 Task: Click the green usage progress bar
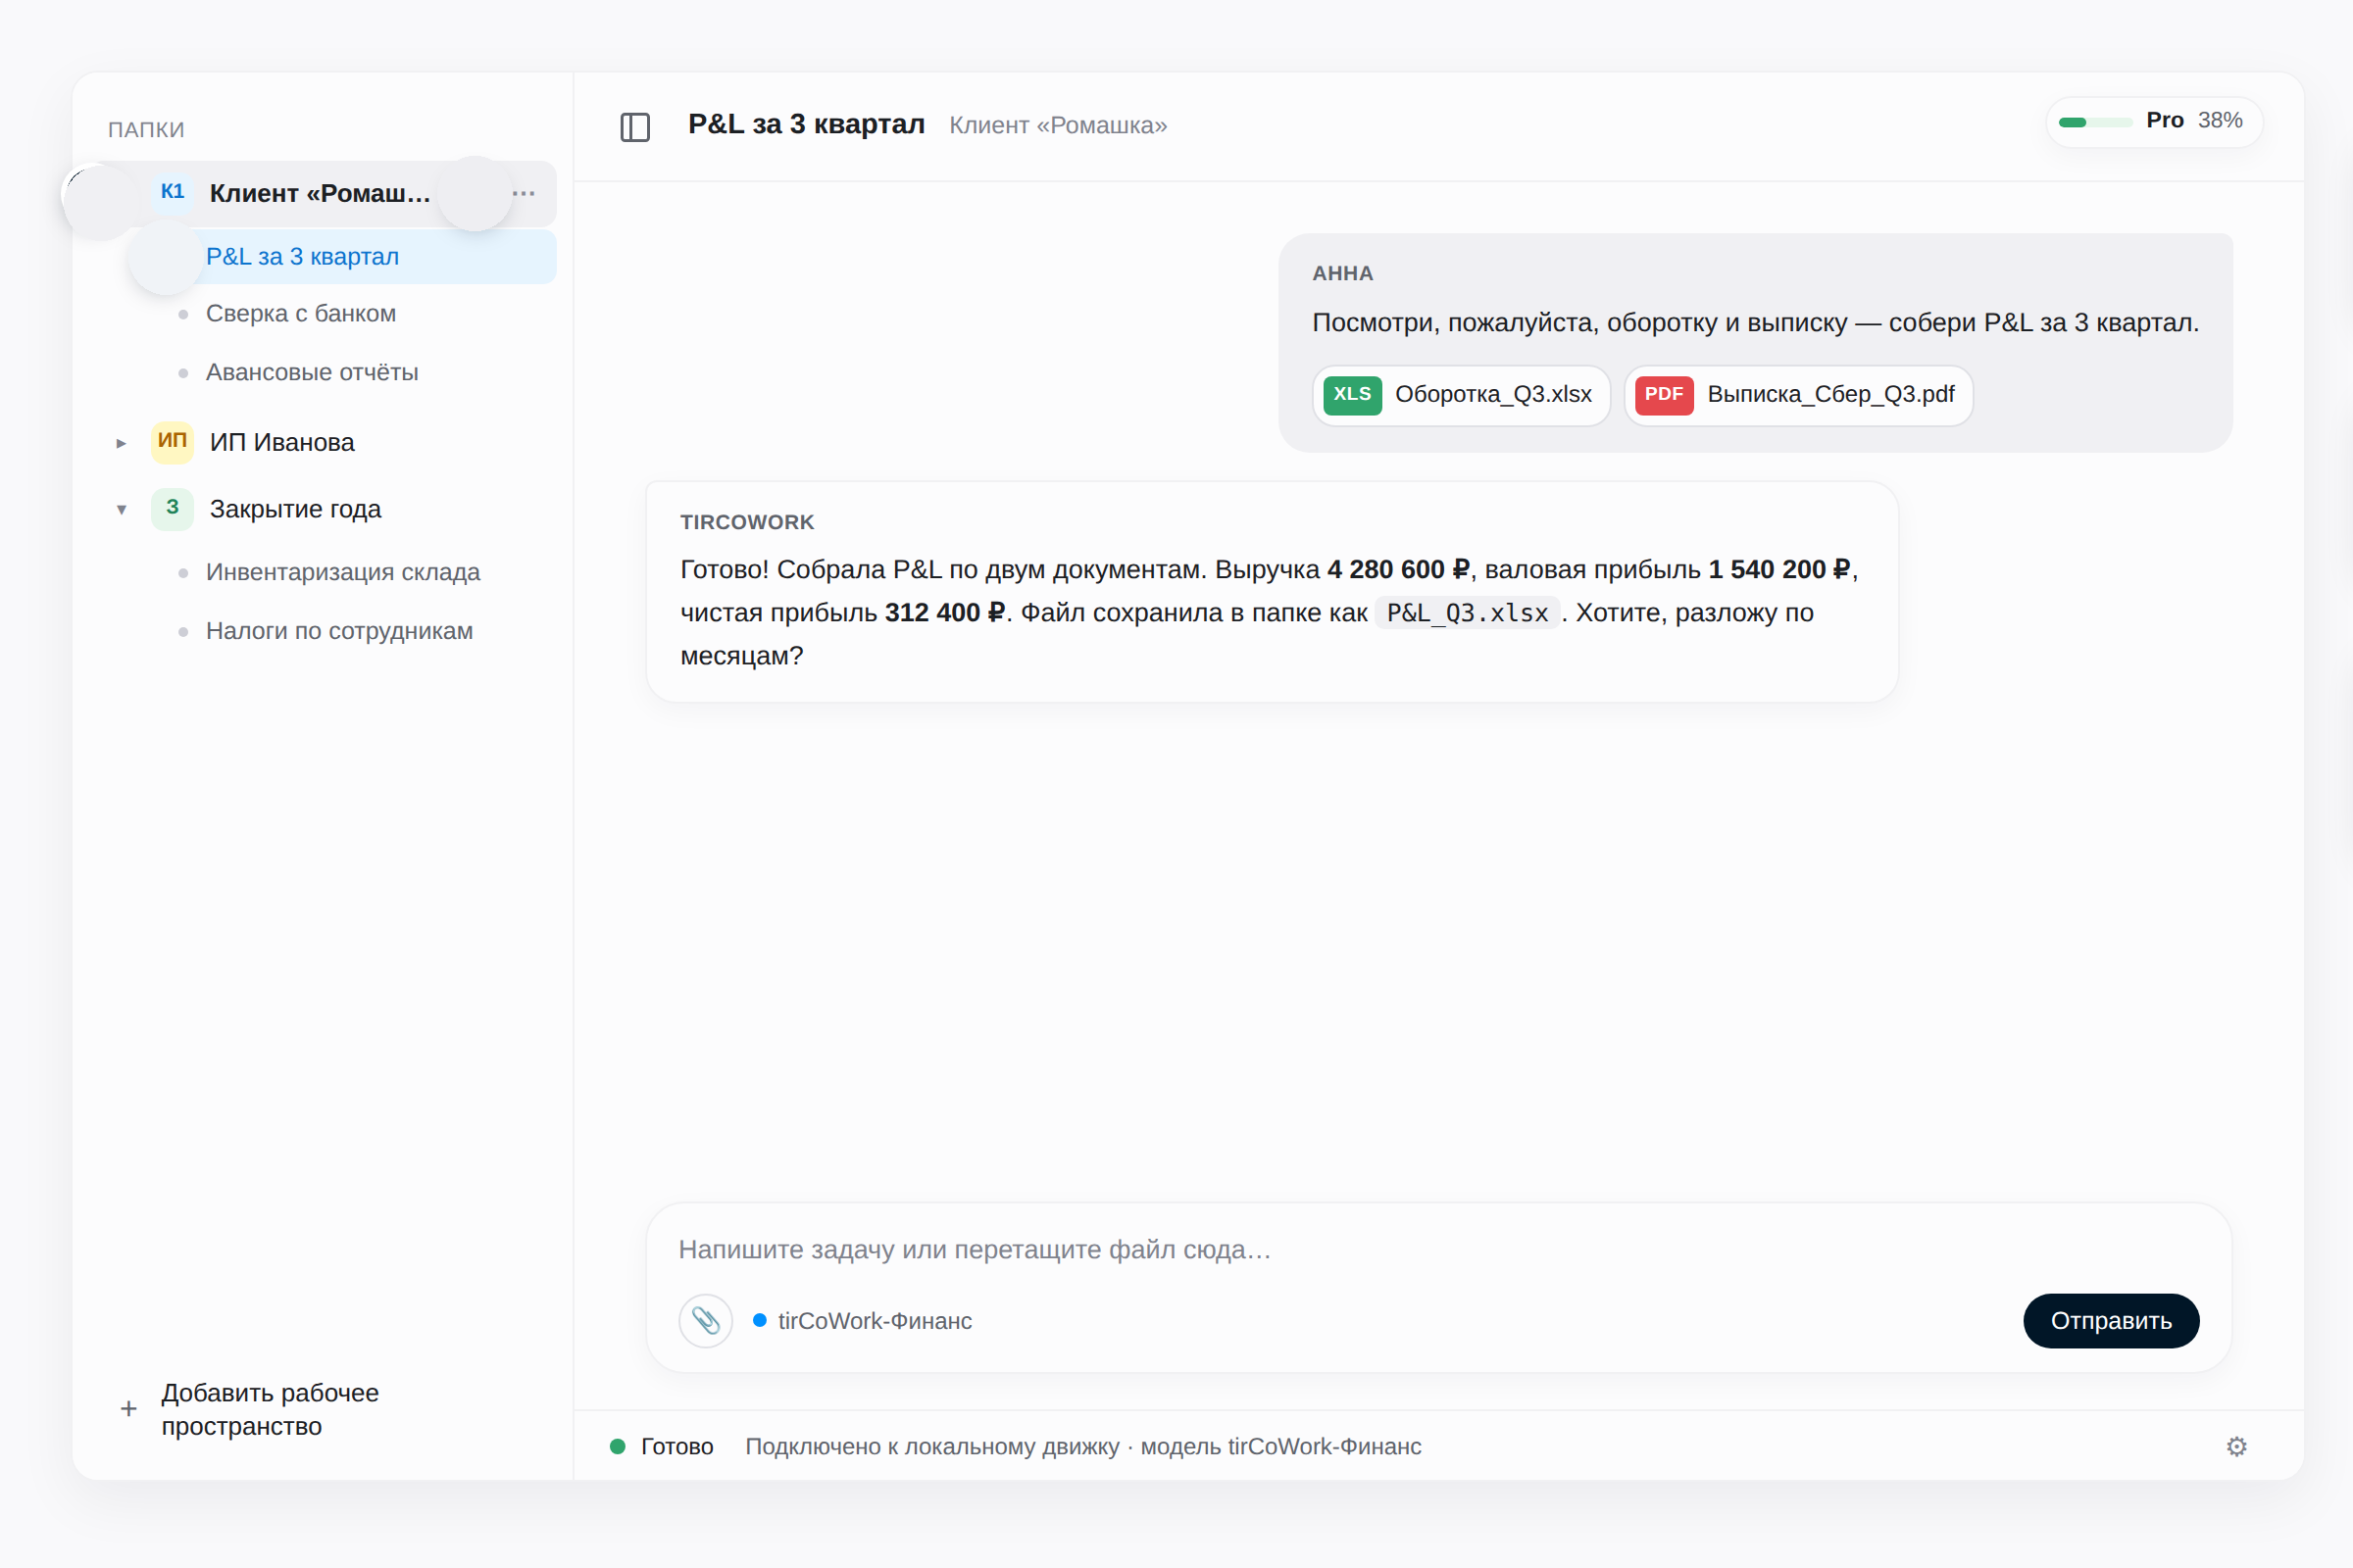[x=2096, y=122]
